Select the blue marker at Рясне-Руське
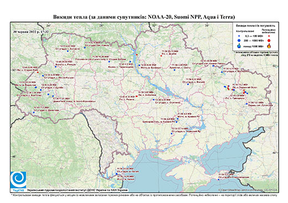 pos(43,76)
